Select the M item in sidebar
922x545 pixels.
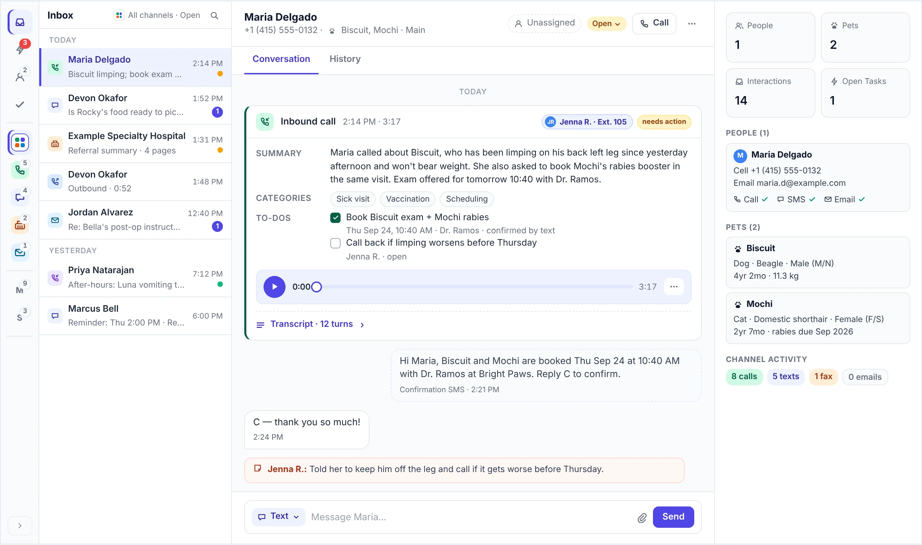[20, 290]
